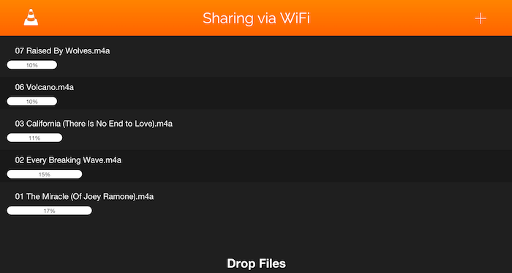The image size is (512, 273).
Task: Click the Raised By Wolves upload progress bar
Action: [x=32, y=65]
